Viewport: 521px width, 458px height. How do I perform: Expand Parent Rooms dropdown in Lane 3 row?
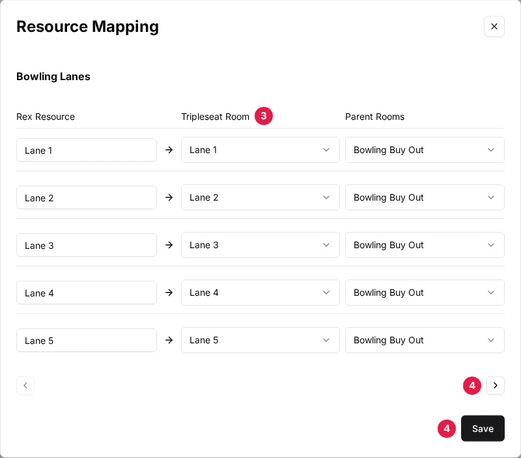425,245
